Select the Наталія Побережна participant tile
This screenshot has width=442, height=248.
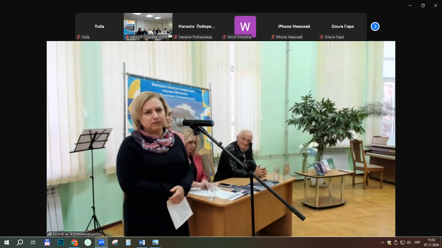196,26
